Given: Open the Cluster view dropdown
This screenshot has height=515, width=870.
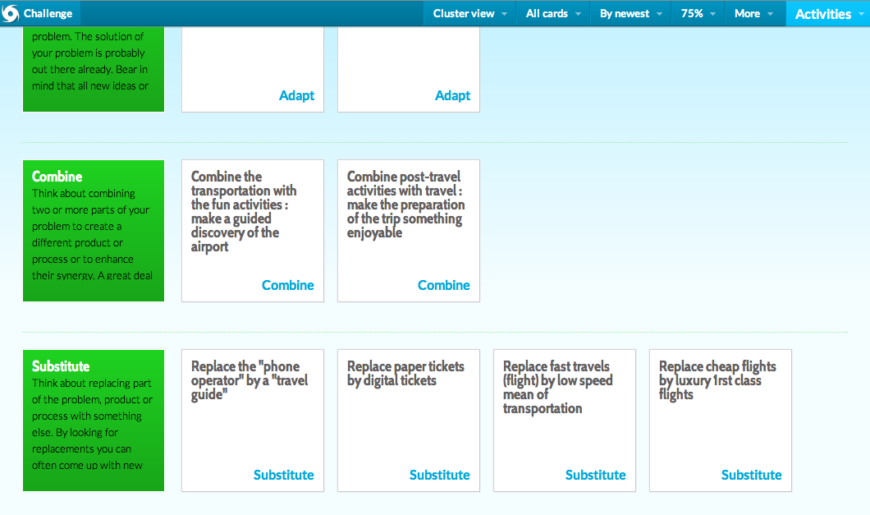Looking at the screenshot, I should 469,13.
